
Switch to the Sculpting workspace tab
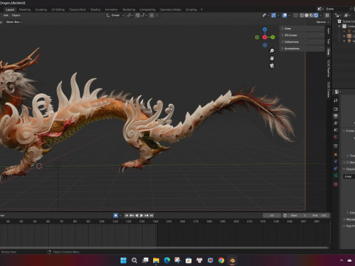coord(41,10)
